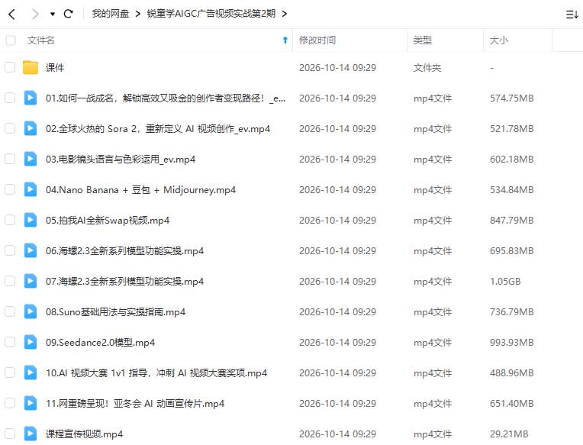Select file name 08.Suno基础用法与实操指南.mp4
Image resolution: width=583 pixels, height=445 pixels.
pyautogui.click(x=116, y=311)
